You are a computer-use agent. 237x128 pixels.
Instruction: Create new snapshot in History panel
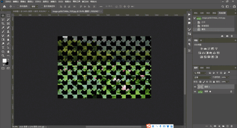(x=227, y=36)
